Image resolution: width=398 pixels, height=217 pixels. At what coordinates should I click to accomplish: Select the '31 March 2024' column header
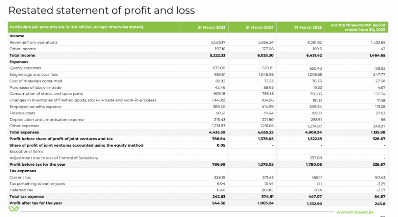tap(259, 27)
